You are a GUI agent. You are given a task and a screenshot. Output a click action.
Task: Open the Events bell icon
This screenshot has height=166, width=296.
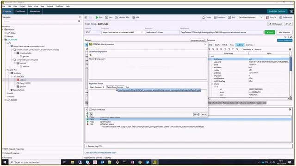(206, 18)
